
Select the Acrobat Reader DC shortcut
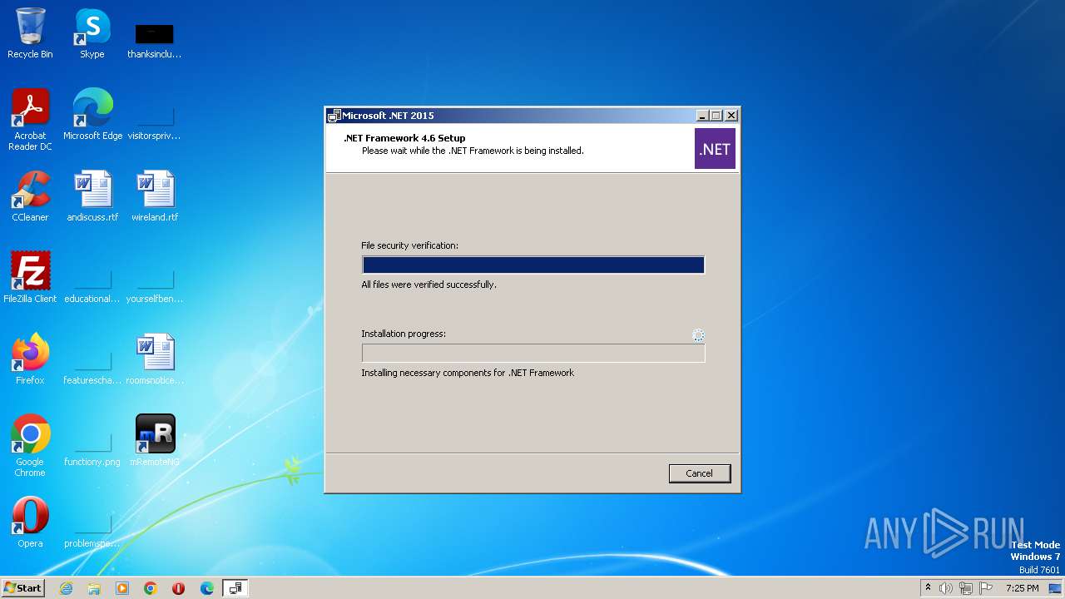[x=30, y=120]
